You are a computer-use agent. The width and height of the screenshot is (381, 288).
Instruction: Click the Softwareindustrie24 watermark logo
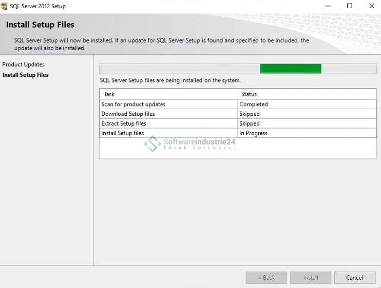[x=152, y=144]
